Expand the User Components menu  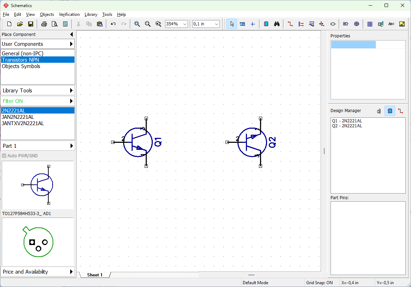[38, 44]
